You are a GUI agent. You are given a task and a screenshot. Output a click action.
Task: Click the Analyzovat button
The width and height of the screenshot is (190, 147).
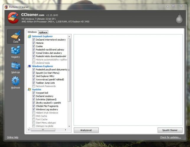pyautogui.click(x=86, y=130)
